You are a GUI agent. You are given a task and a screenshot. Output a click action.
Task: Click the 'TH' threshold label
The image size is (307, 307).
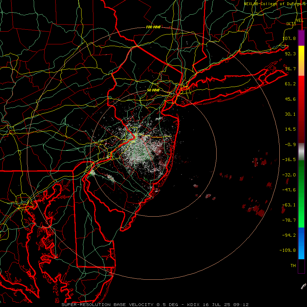pos(293,265)
